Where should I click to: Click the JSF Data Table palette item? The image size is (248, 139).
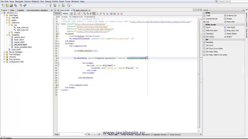tap(210, 52)
